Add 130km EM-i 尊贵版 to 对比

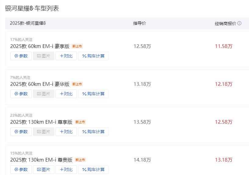click(x=66, y=170)
